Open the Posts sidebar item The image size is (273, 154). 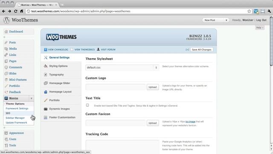(x=12, y=42)
